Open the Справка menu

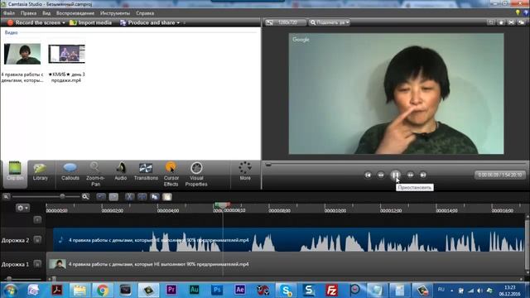145,13
